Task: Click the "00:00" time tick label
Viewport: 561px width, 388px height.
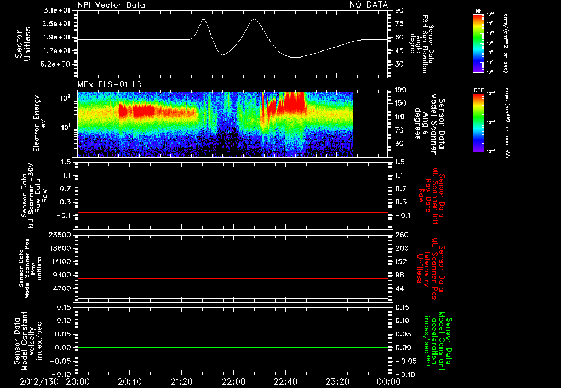Action: coord(389,381)
